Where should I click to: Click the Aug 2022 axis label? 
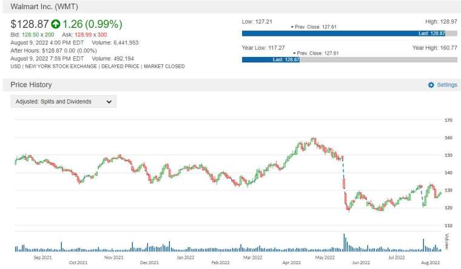[x=431, y=262]
